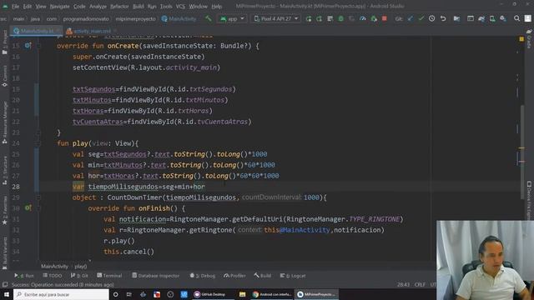Collapse the onFinish fold marker on line 30
Image resolution: width=534 pixels, height=300 pixels.
click(x=38, y=208)
